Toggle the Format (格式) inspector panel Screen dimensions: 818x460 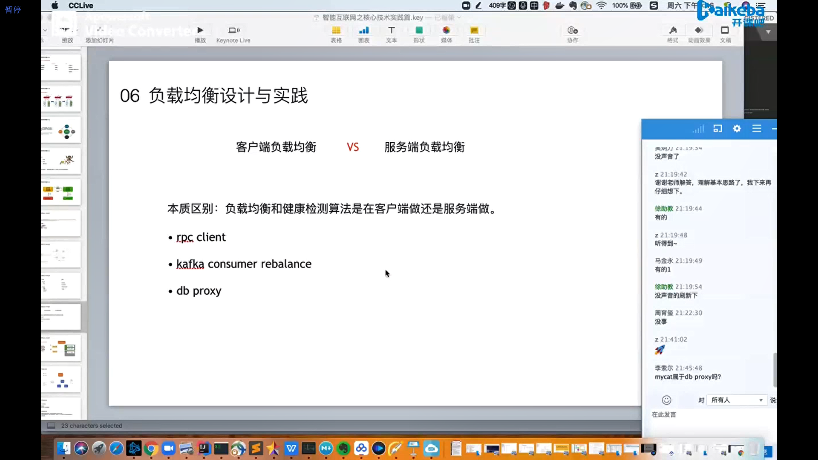tap(673, 31)
